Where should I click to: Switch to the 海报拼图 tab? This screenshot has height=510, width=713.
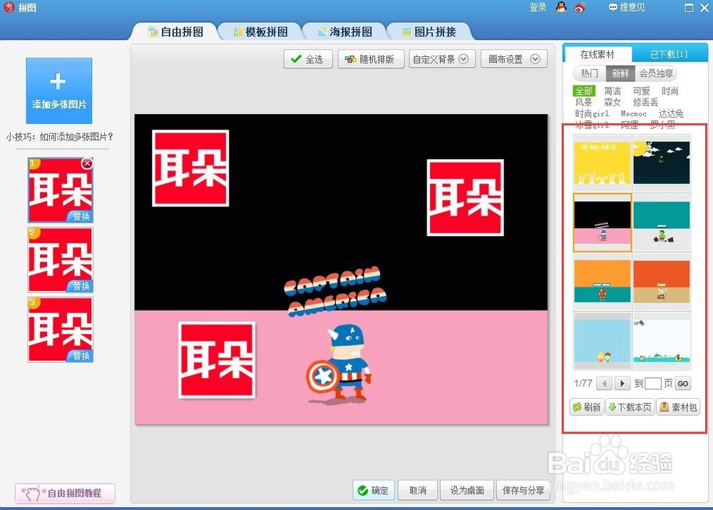(x=344, y=32)
